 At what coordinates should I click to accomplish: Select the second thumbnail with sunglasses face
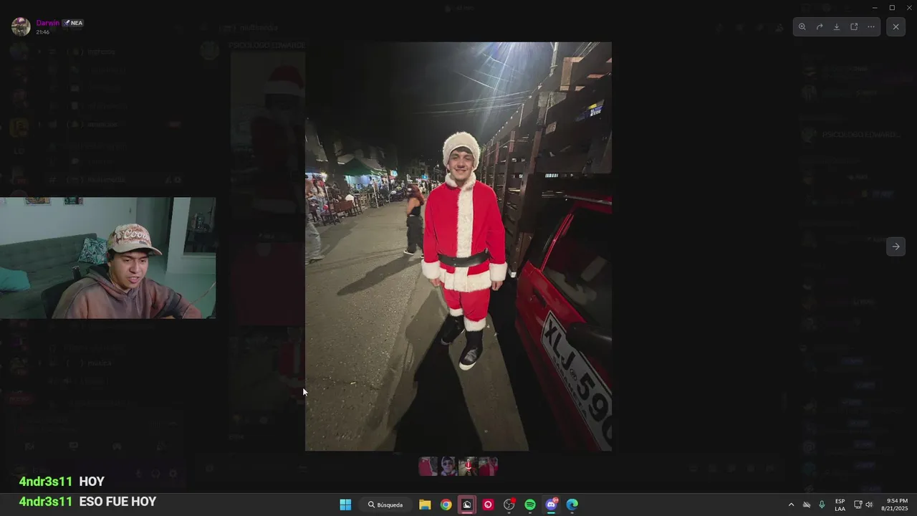click(x=448, y=467)
